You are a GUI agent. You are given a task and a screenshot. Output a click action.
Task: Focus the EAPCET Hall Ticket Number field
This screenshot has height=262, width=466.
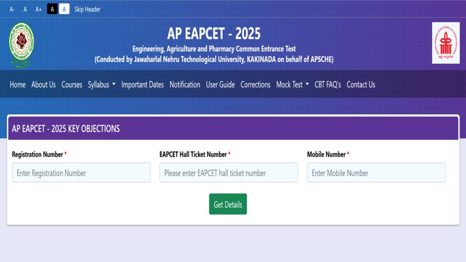tap(229, 173)
